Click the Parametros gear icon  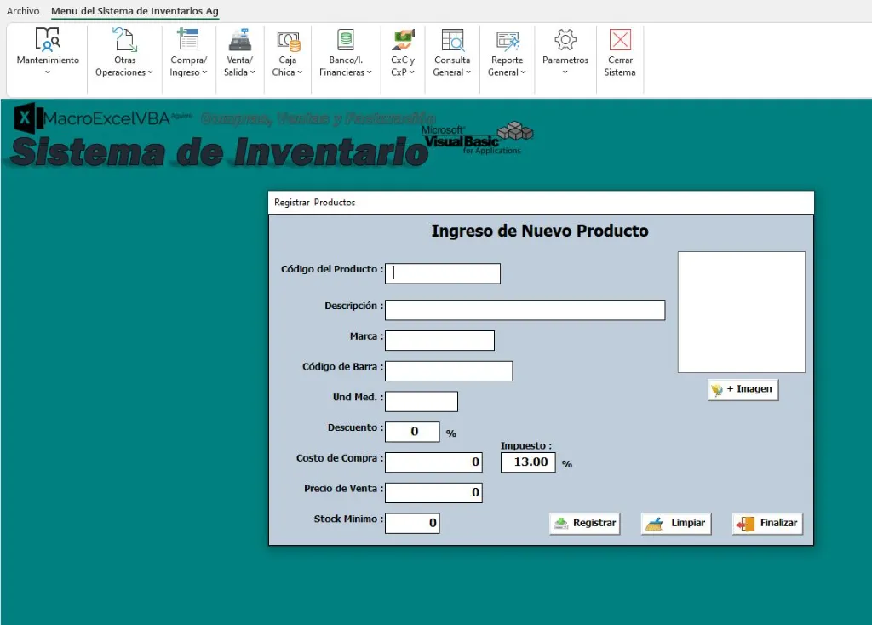[564, 41]
